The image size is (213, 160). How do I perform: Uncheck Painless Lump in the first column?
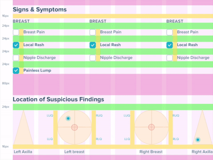(x=16, y=70)
